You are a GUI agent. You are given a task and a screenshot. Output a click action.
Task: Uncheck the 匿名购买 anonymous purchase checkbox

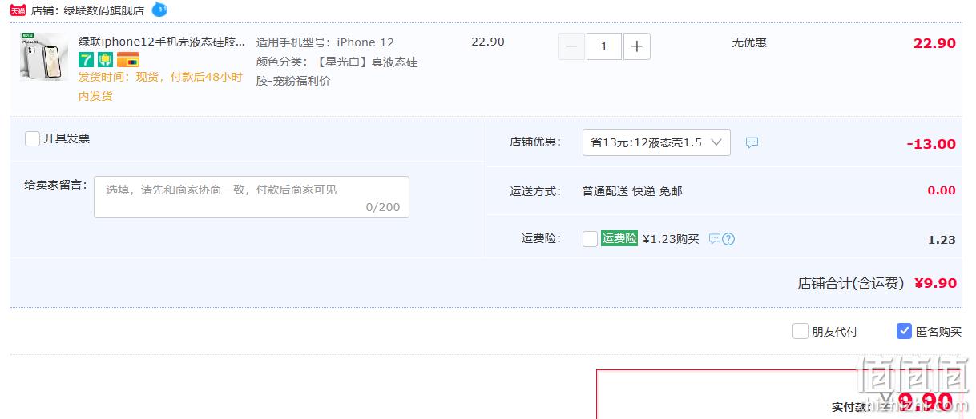tap(904, 331)
